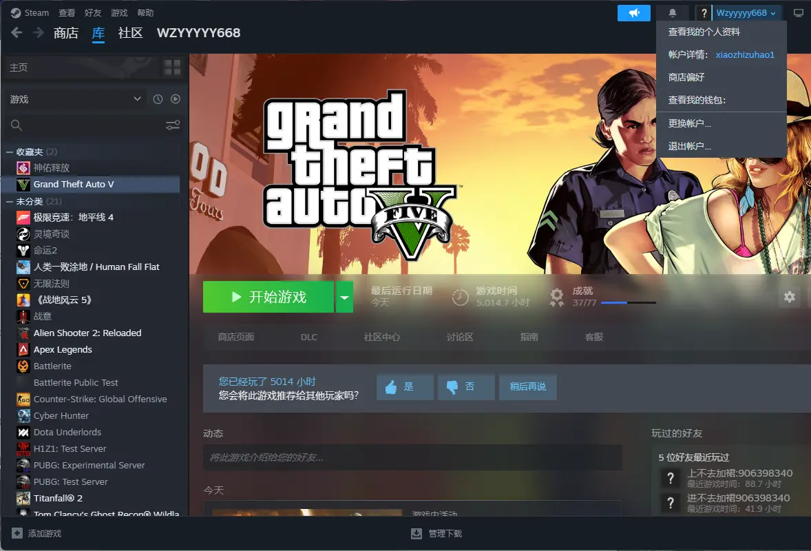Open the WZYYYYYY668 profile tab
Viewport: 811px width, 551px height.
tap(198, 33)
